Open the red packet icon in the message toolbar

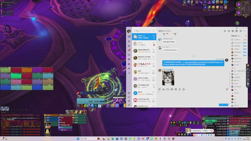coord(176,89)
